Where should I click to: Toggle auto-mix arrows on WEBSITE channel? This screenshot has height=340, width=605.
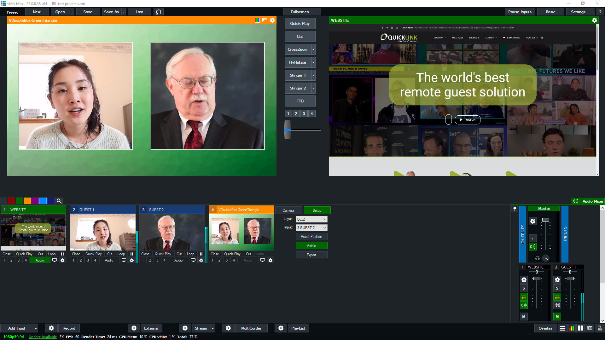tap(524, 297)
